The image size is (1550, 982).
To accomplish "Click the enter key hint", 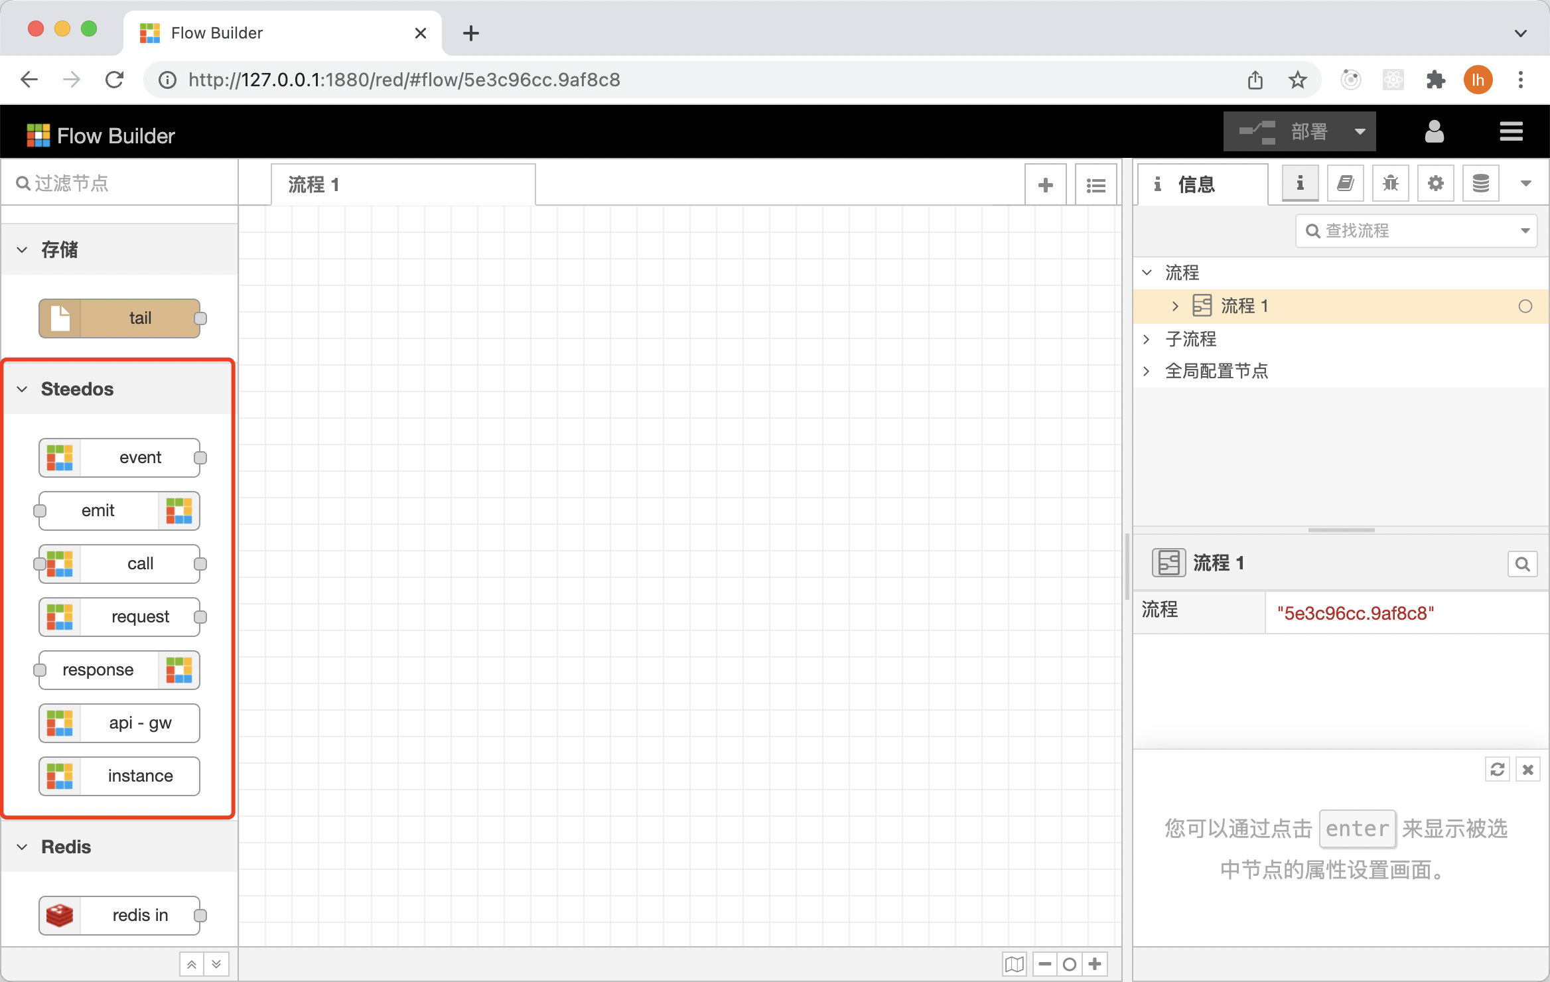I will (1358, 829).
